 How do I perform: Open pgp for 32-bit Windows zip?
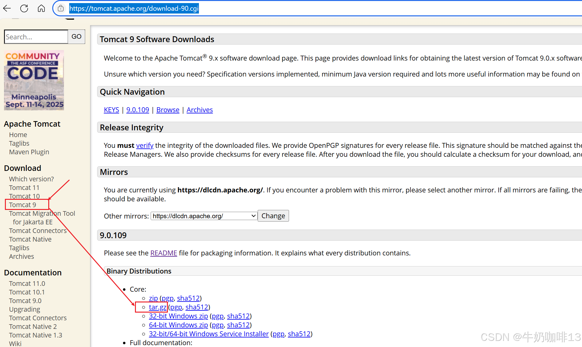click(x=218, y=316)
